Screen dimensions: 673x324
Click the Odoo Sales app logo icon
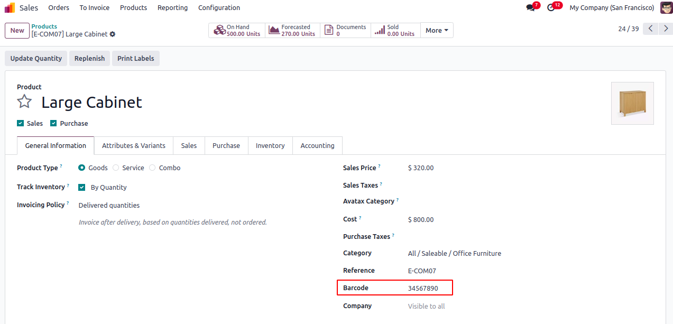pyautogui.click(x=10, y=8)
